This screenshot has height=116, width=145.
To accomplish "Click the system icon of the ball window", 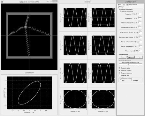I will pyautogui.click(x=2, y=2).
